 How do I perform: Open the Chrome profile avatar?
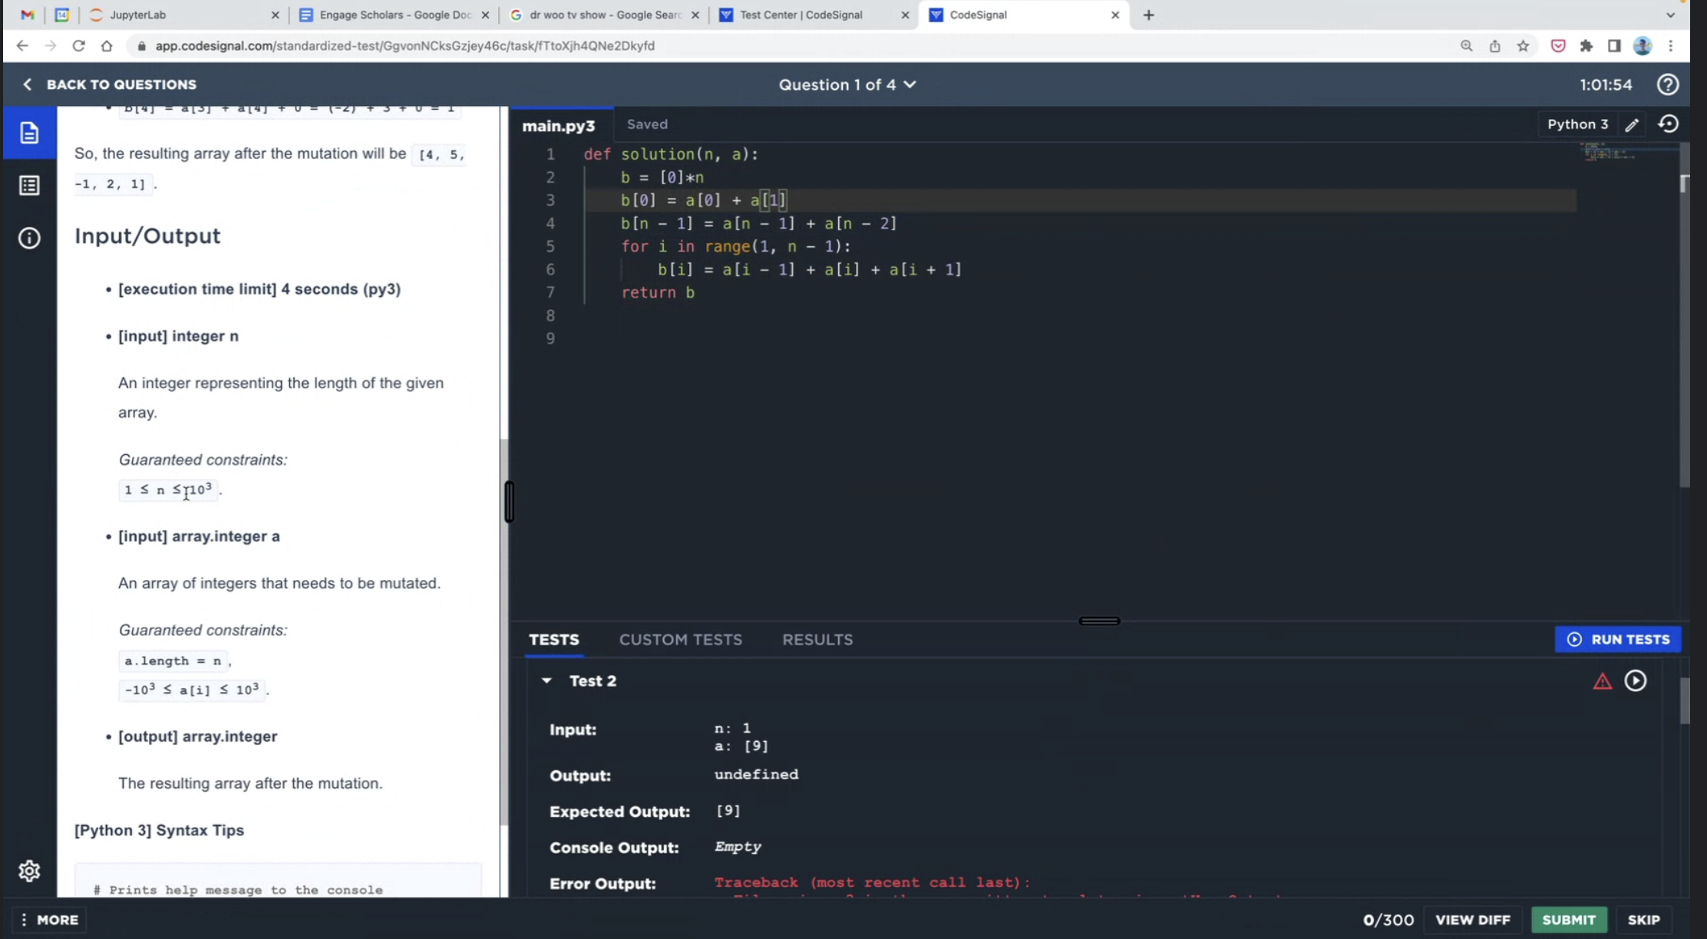[1643, 46]
